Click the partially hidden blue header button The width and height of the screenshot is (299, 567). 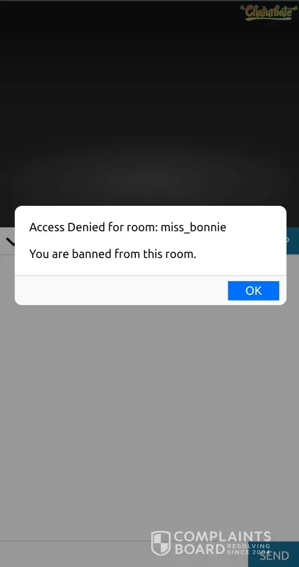(293, 240)
